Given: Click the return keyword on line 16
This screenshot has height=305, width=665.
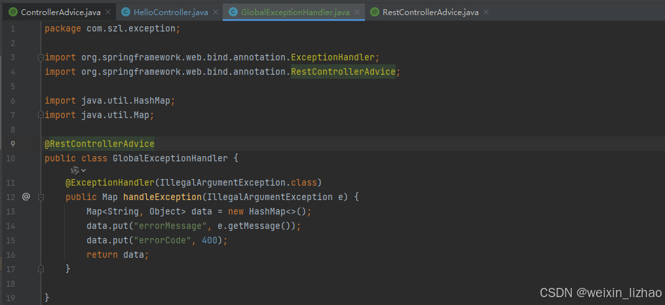Looking at the screenshot, I should pos(102,255).
